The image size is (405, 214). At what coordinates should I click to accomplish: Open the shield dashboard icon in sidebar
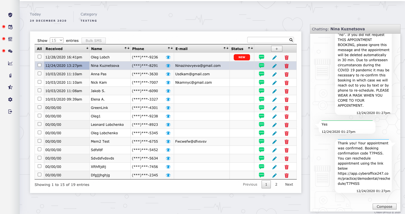pos(10,15)
